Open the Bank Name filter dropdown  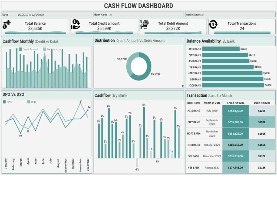click(138, 15)
